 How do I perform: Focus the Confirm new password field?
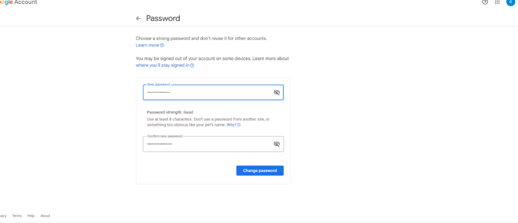point(208,144)
